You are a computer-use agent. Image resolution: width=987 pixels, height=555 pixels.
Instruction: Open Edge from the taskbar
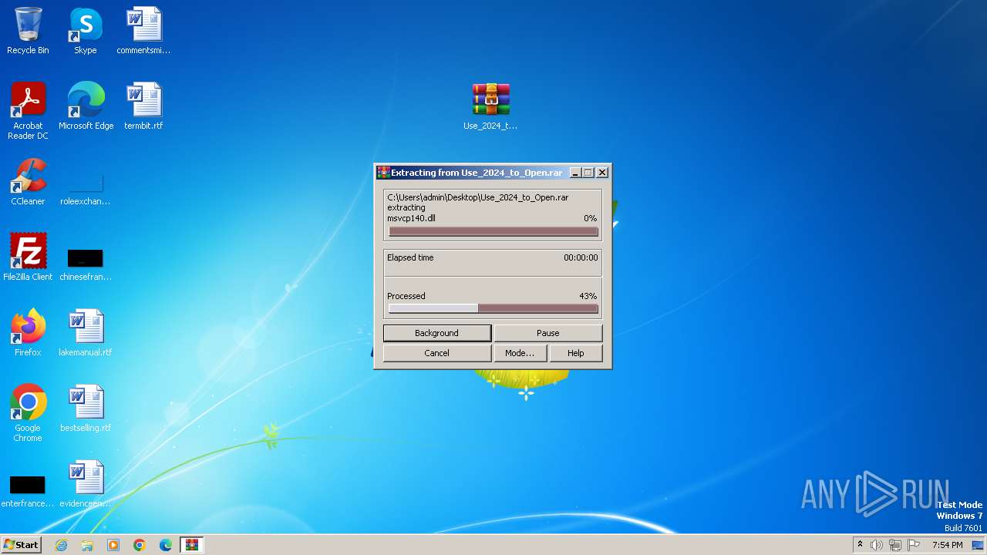(x=166, y=545)
